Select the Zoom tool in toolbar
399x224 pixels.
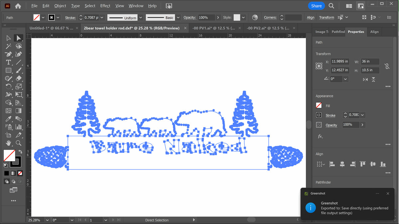19,143
